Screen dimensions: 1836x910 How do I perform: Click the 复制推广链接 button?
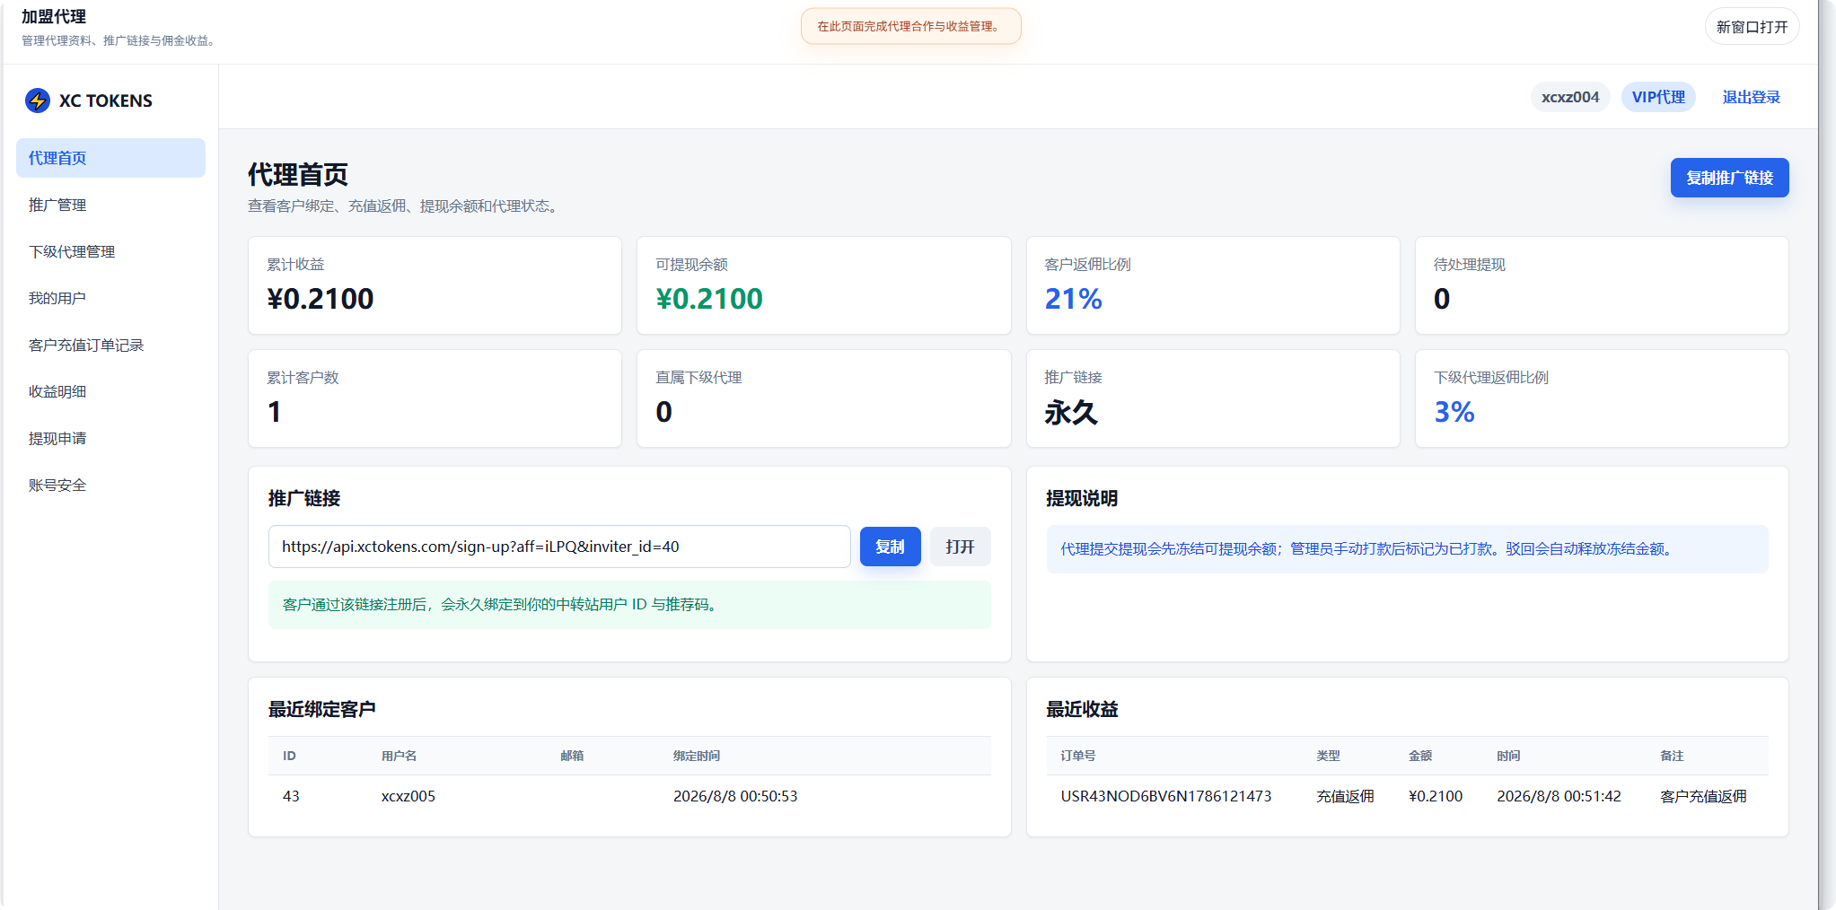[x=1729, y=178]
